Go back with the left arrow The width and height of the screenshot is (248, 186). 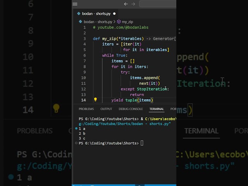coord(126,4)
